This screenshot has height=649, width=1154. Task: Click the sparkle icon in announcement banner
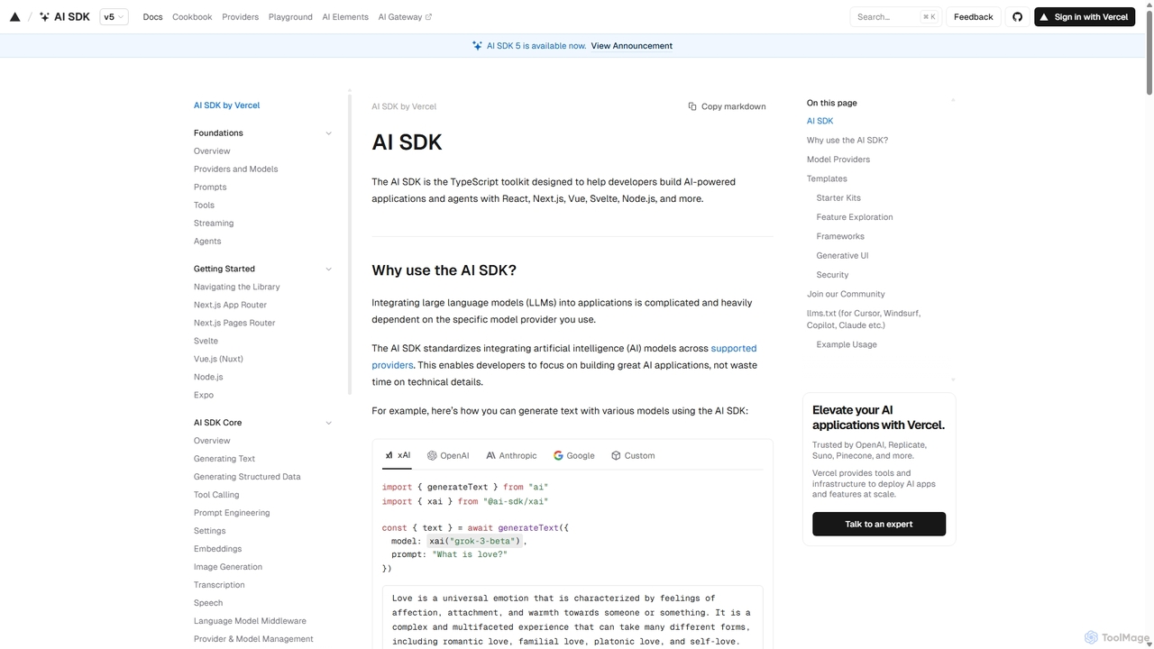[x=477, y=46]
